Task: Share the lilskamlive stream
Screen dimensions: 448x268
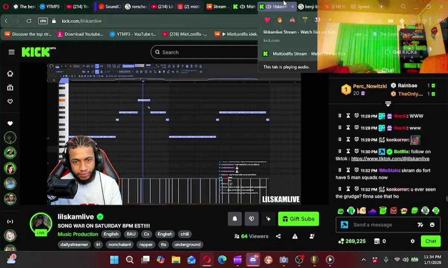Action: click(278, 236)
